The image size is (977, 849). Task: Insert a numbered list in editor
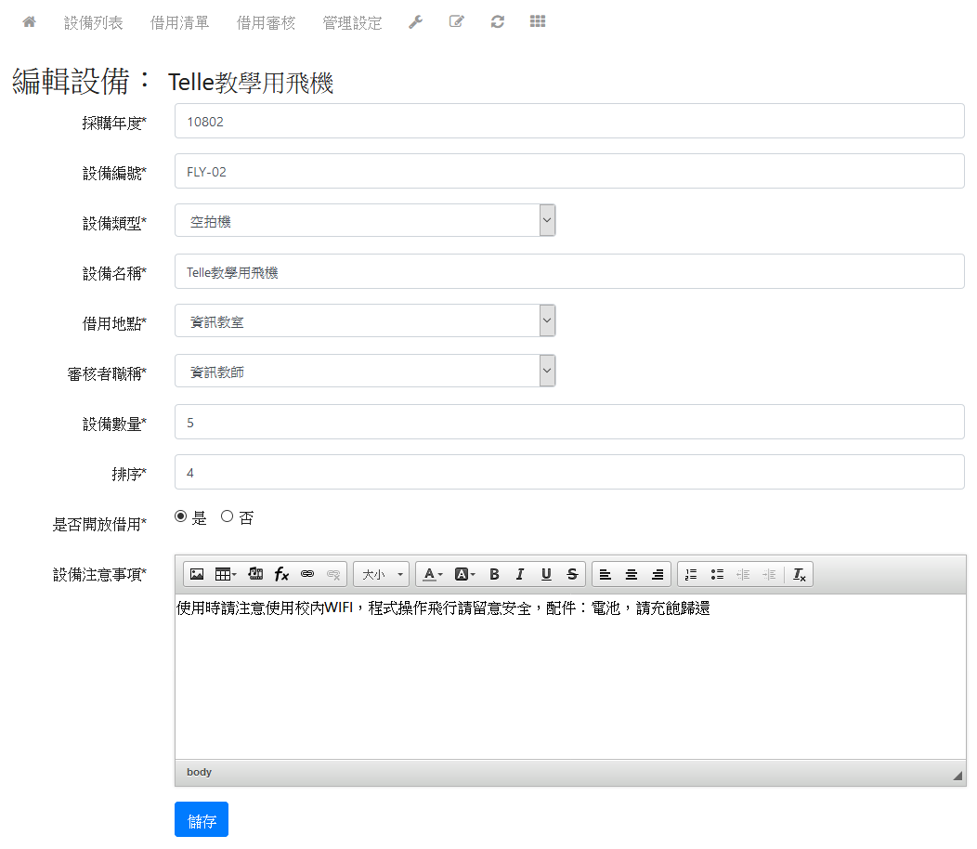(x=690, y=575)
